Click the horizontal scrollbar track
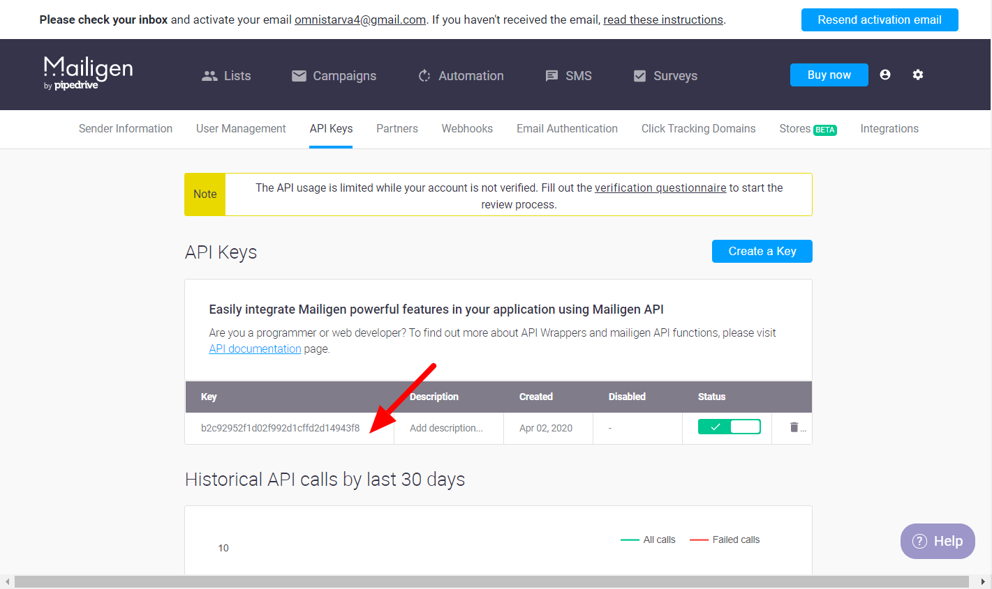 pos(491,582)
